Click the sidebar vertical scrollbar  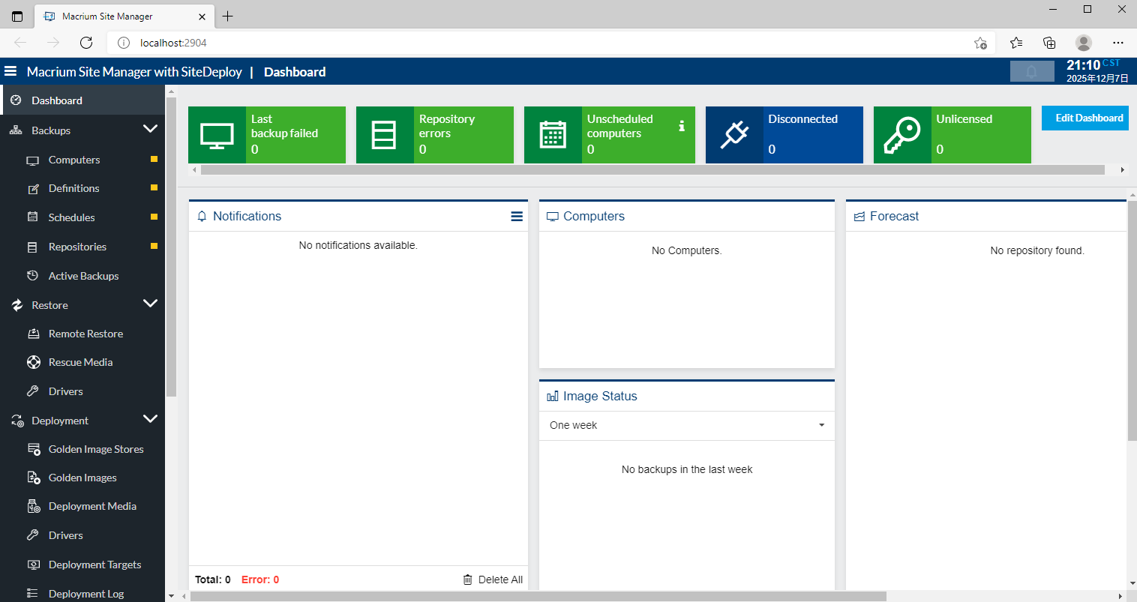[x=171, y=247]
